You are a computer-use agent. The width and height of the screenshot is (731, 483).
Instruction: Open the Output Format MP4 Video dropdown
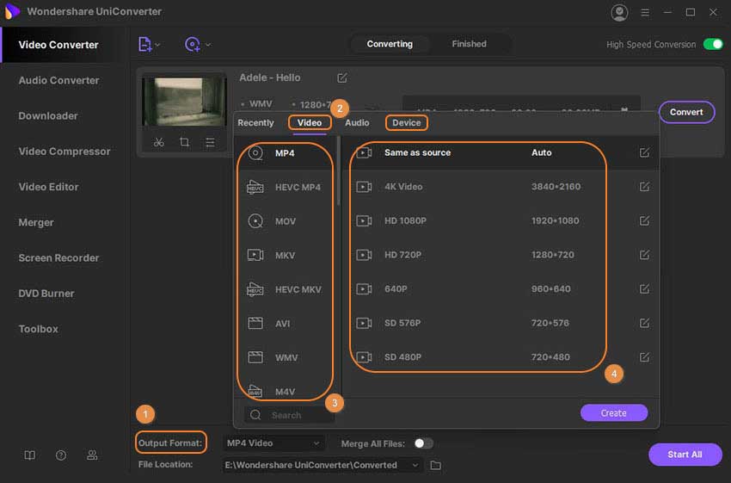273,443
